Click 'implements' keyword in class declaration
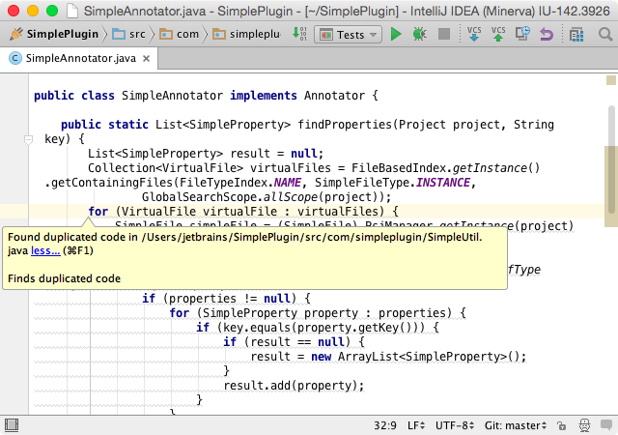The width and height of the screenshot is (618, 435). click(x=264, y=96)
